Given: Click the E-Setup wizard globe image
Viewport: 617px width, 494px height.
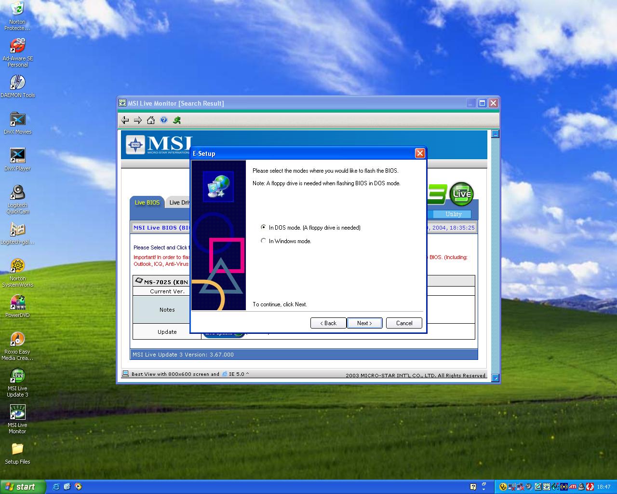Looking at the screenshot, I should [x=218, y=187].
